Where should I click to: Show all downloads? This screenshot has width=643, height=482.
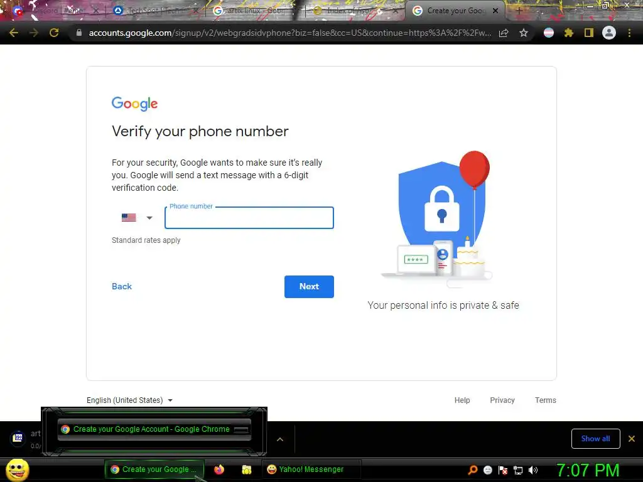tap(595, 439)
